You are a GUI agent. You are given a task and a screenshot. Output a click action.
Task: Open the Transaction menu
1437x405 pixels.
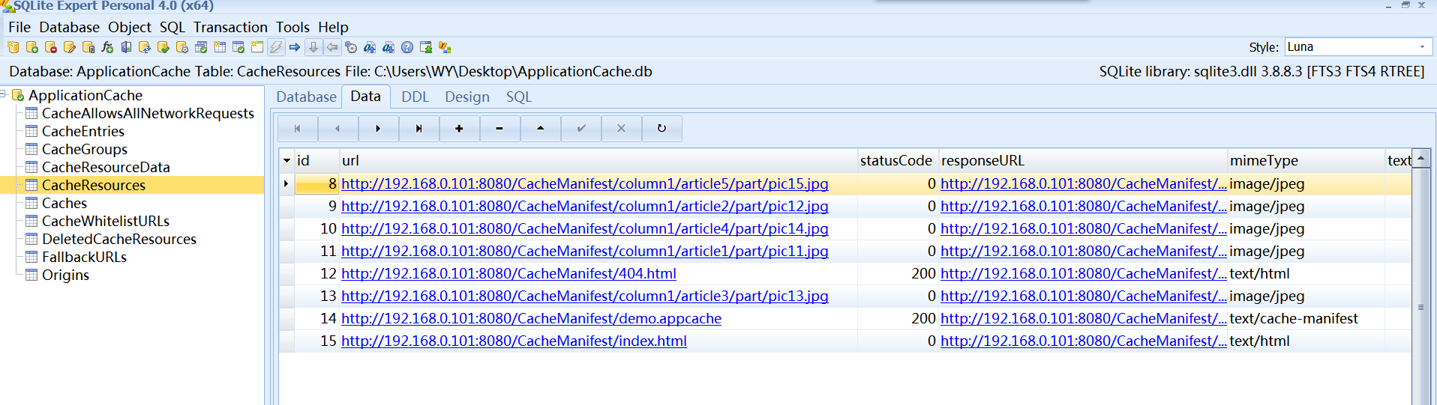point(230,27)
